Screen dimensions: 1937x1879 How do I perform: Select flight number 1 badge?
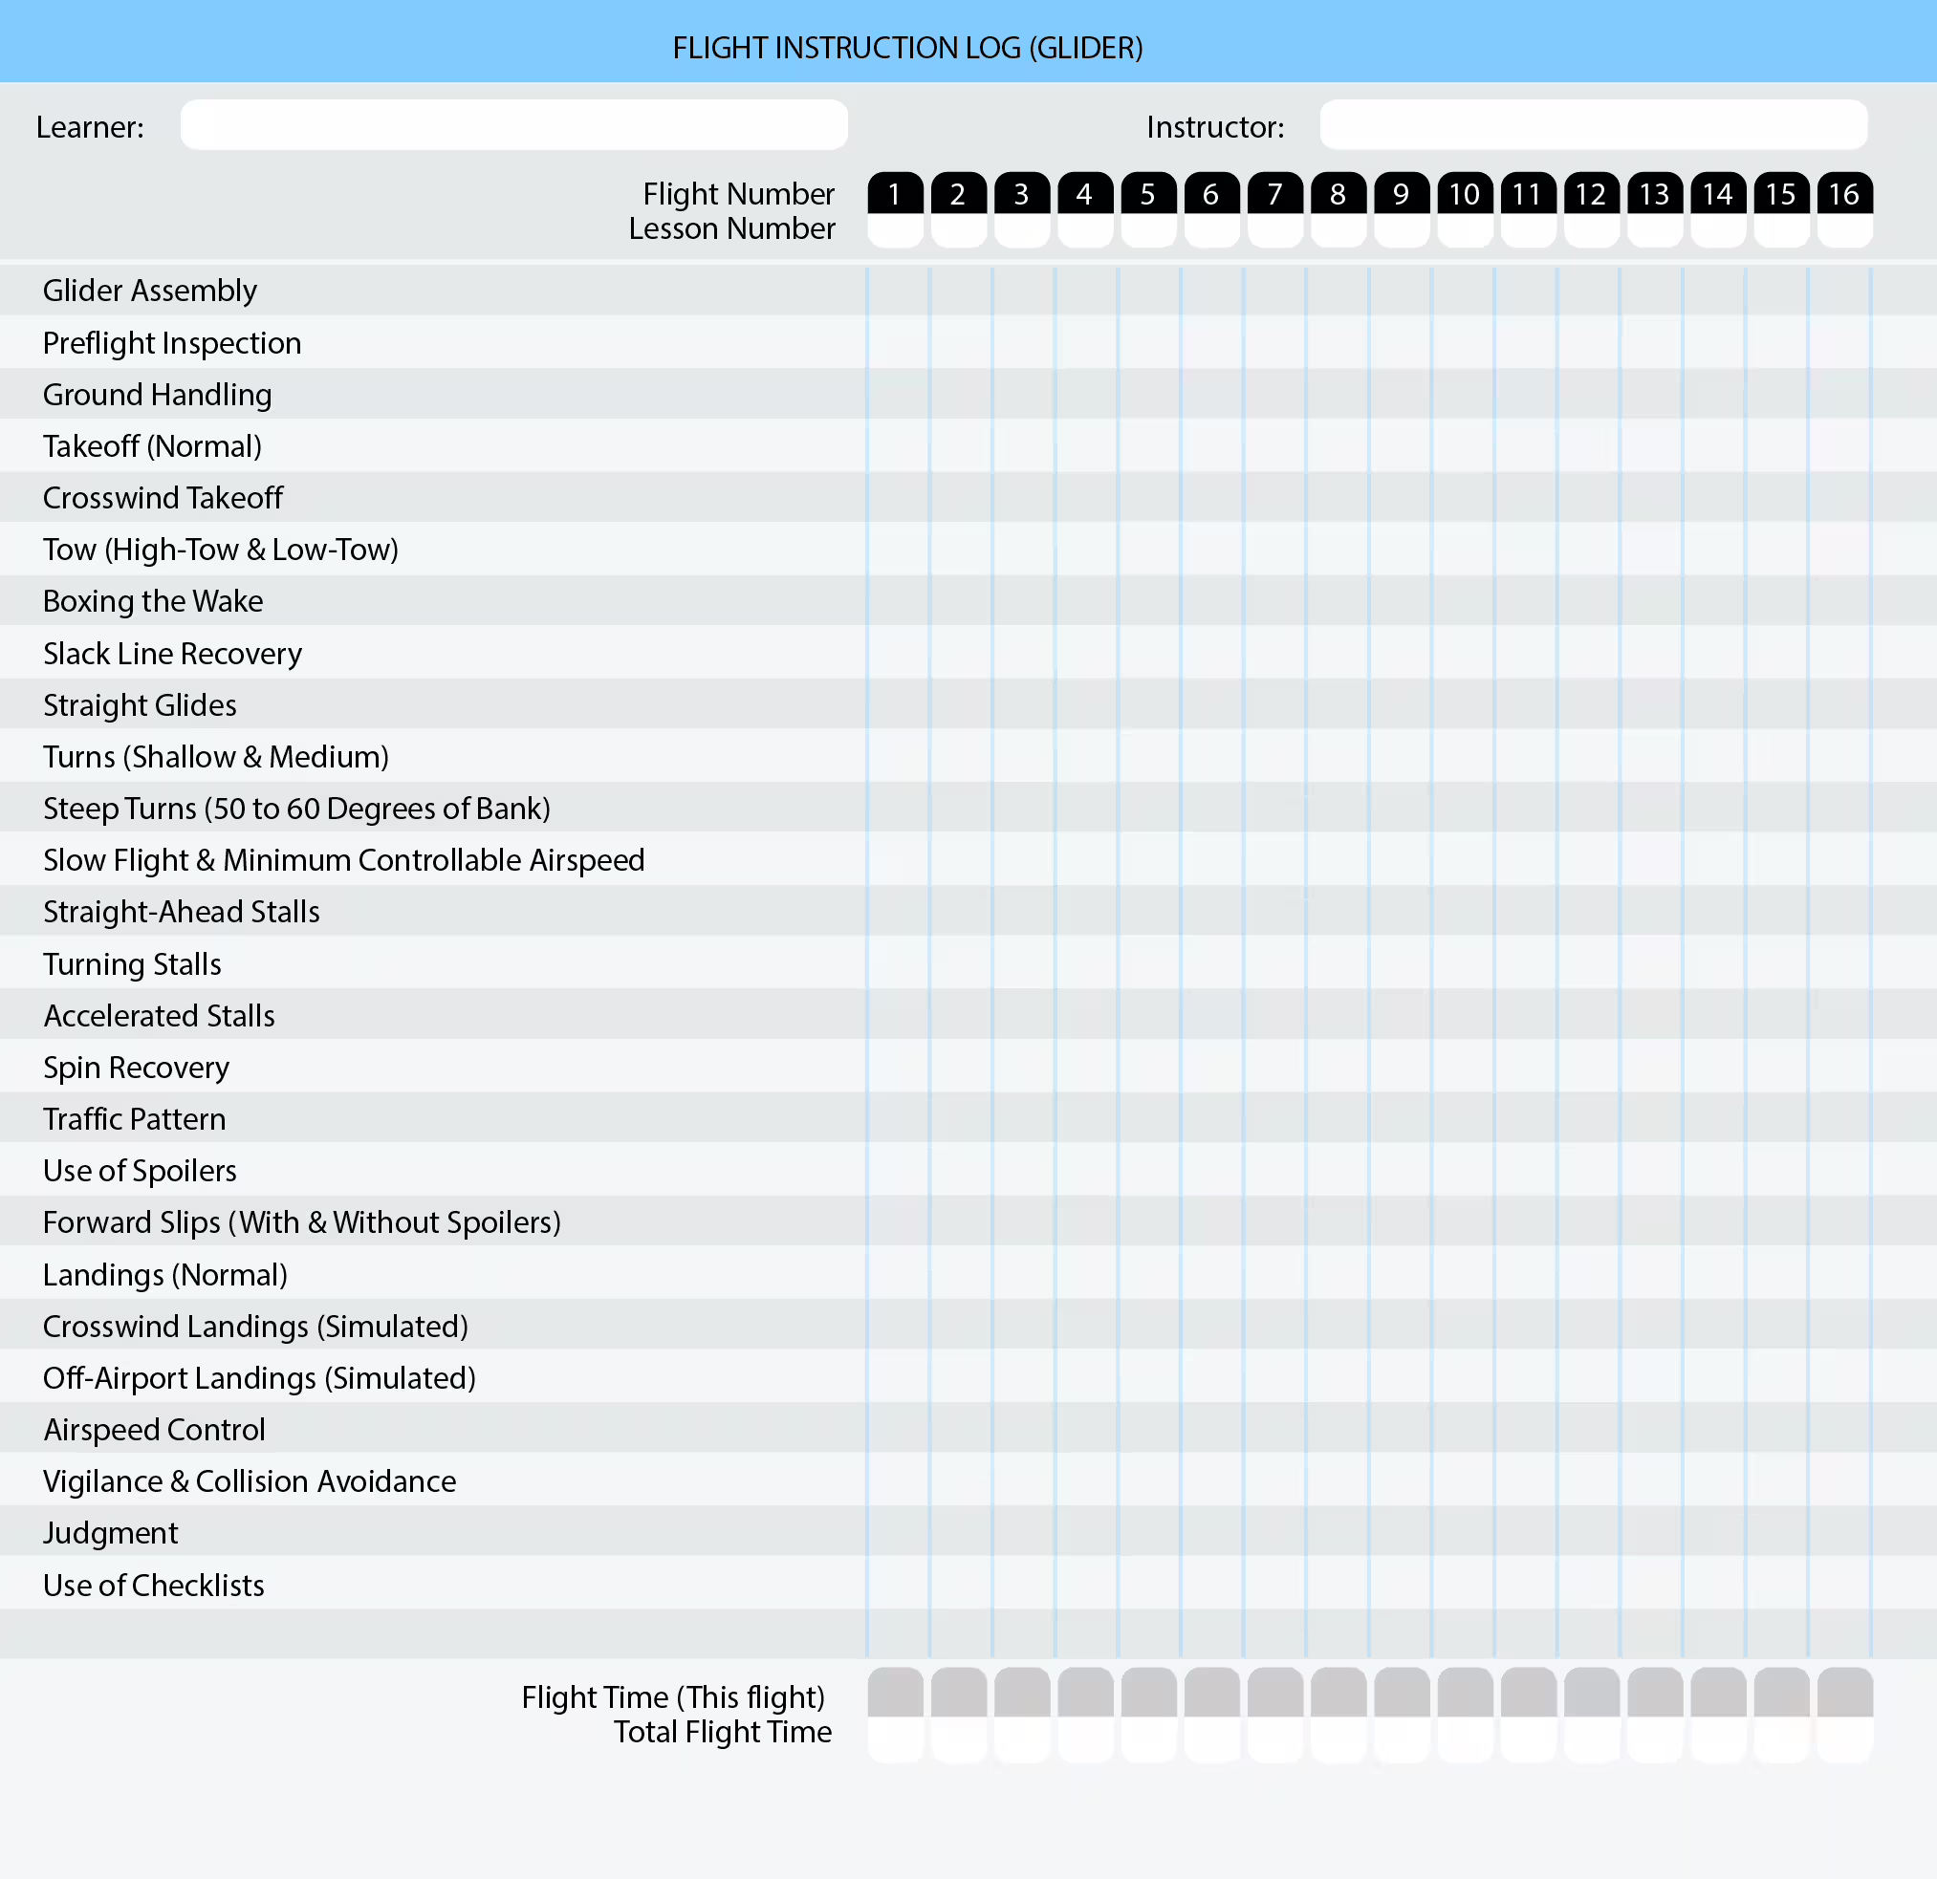[896, 194]
